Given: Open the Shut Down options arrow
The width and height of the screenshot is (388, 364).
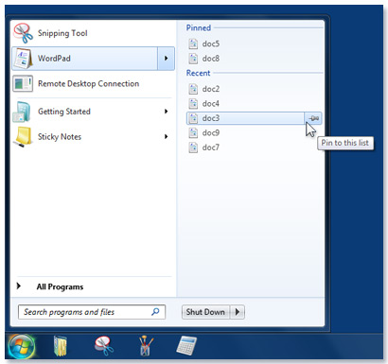Looking at the screenshot, I should point(238,312).
